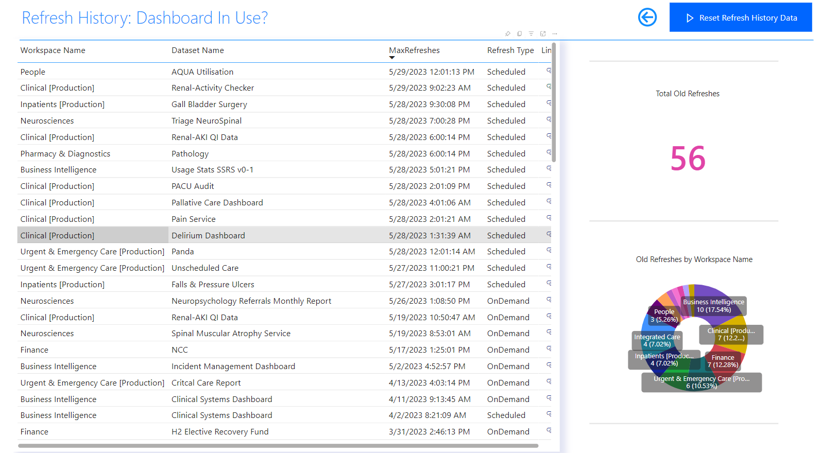Click the blue back arrow button
Screen dimensions: 838x453
[647, 17]
